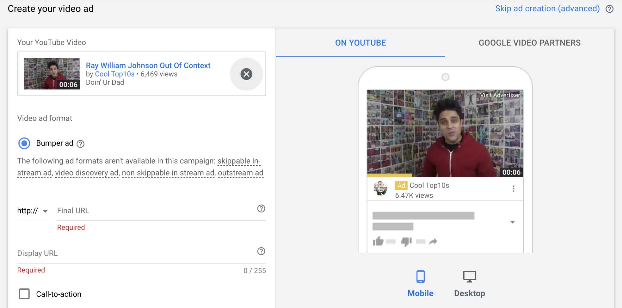Switch to the ON YOUTUBE tab
This screenshot has height=308, width=622.
coord(360,43)
